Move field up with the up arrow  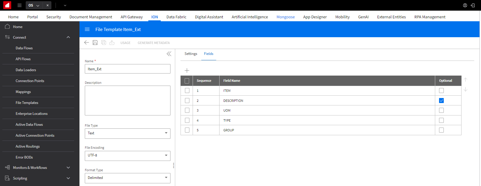tap(465, 80)
